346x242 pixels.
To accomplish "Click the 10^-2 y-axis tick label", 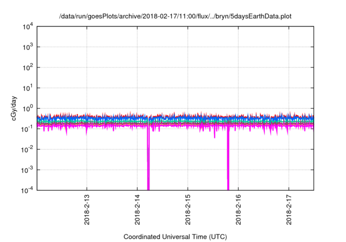I will [x=28, y=150].
